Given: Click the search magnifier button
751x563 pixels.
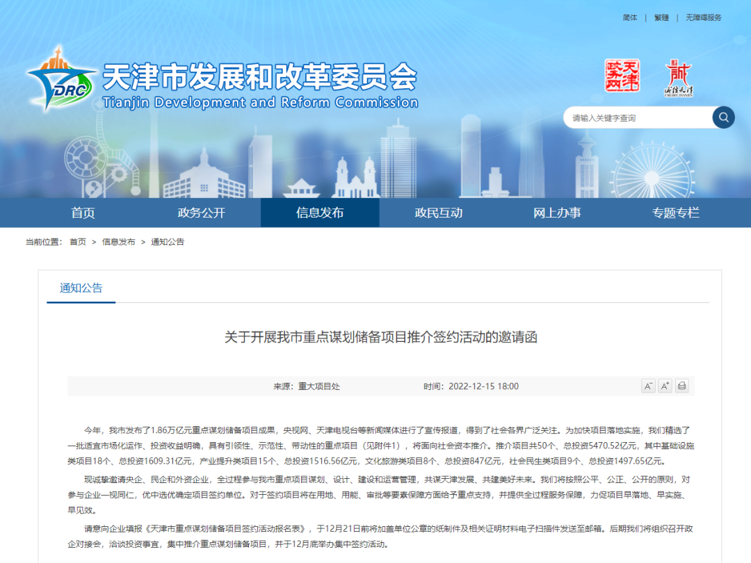Looking at the screenshot, I should pyautogui.click(x=723, y=117).
